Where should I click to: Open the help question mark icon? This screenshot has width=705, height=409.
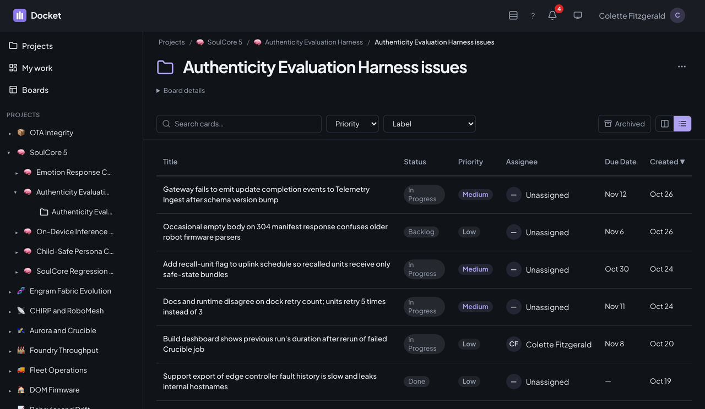[x=533, y=15]
